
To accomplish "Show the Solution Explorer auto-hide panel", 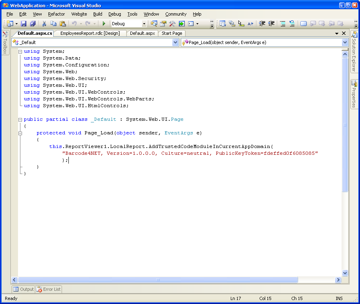I will (x=354, y=52).
